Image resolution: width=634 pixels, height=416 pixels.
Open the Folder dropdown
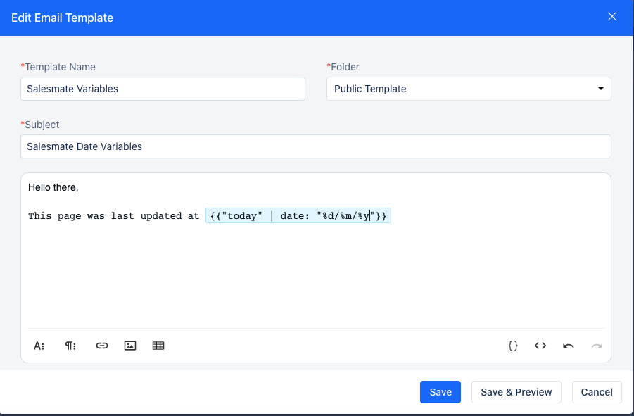pos(469,89)
